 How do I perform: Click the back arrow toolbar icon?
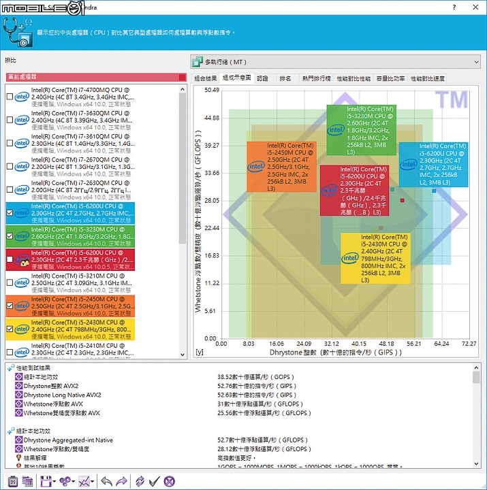(x=107, y=481)
